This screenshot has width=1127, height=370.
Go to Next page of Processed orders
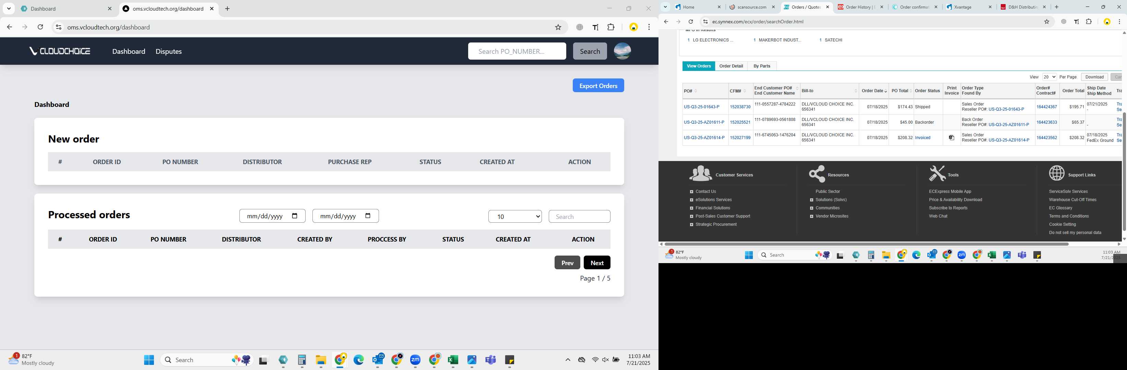597,262
